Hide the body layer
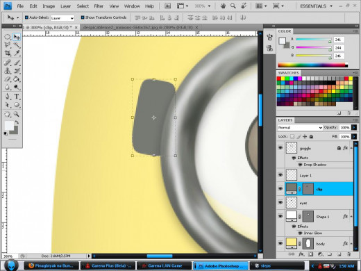 point(280,243)
